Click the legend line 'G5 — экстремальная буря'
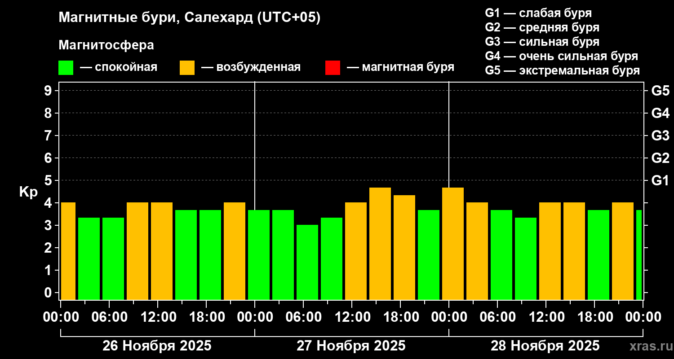The image size is (674, 359). click(563, 70)
